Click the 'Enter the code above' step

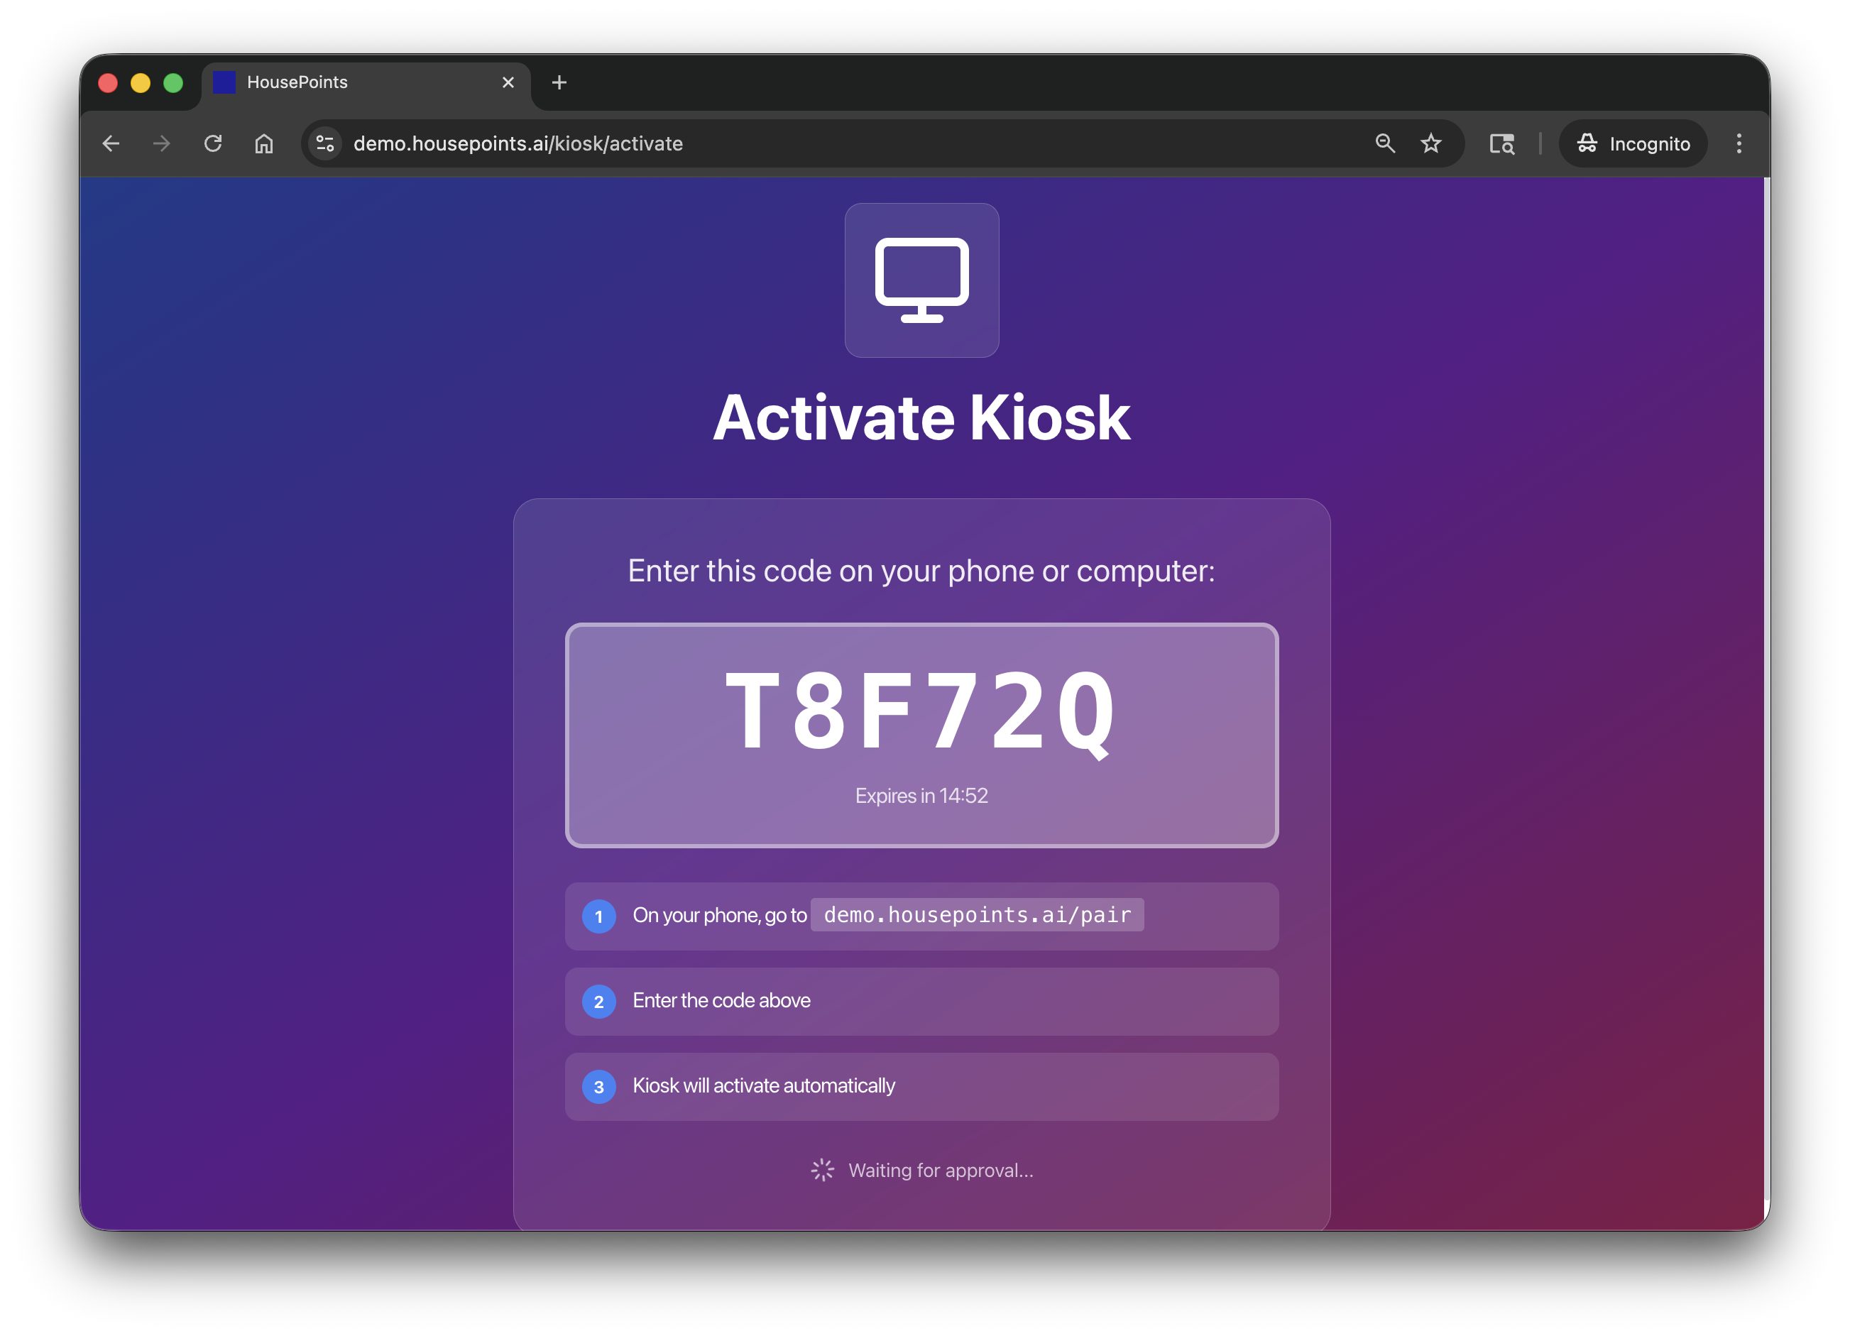point(921,1002)
